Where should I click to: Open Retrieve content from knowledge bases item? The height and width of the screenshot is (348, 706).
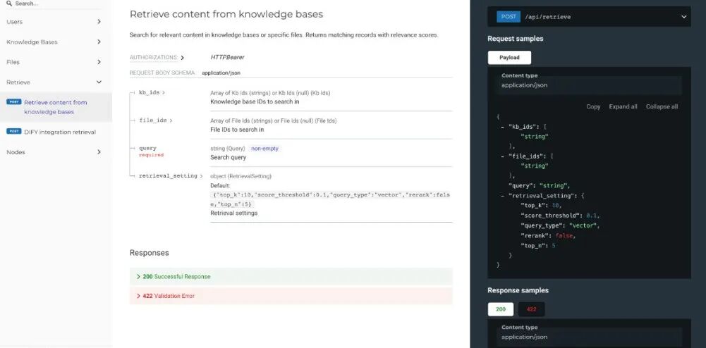click(x=55, y=107)
